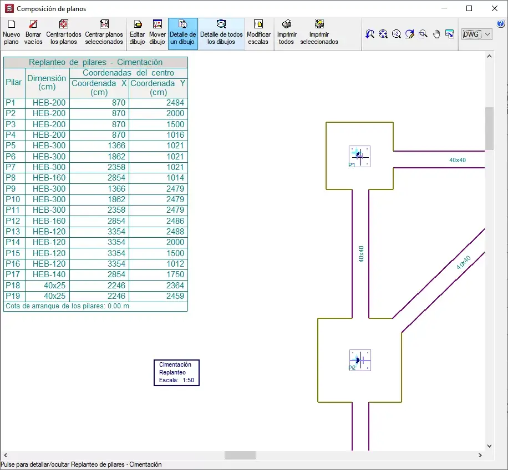The height and width of the screenshot is (470, 508).
Task: Toggle off Detalle de un dibujo
Action: 182,34
